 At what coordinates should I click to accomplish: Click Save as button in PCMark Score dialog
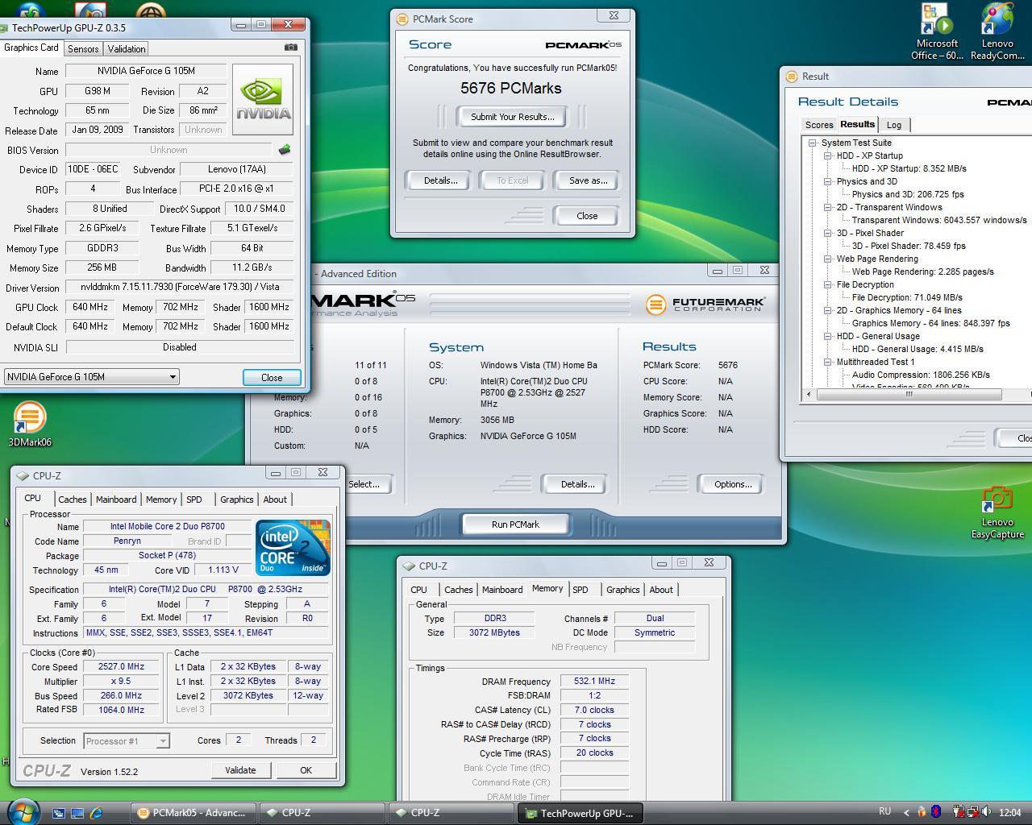589,180
